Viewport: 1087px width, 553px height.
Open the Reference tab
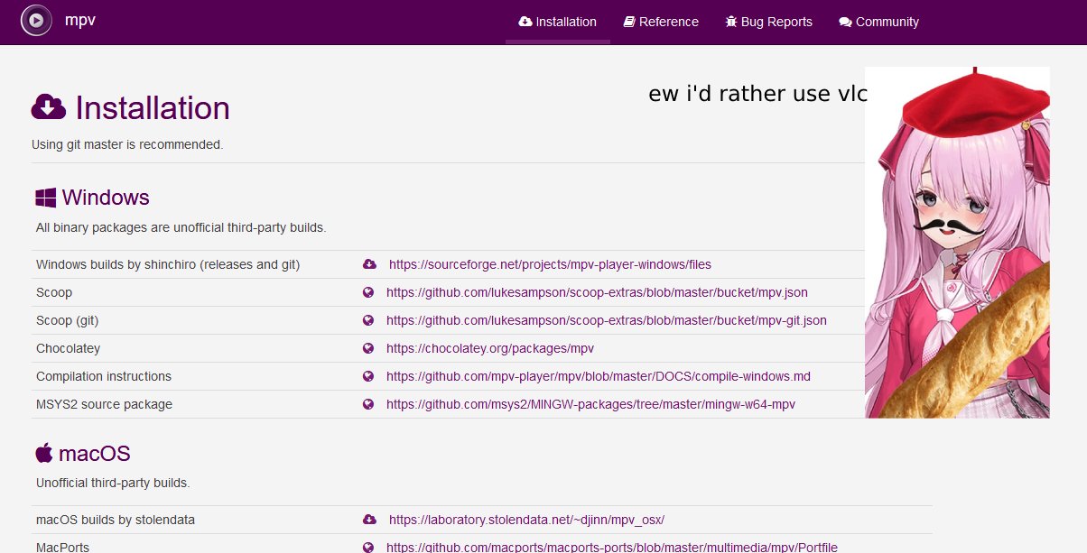pyautogui.click(x=661, y=22)
